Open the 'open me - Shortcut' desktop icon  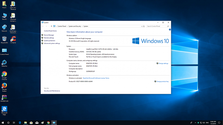(13, 6)
